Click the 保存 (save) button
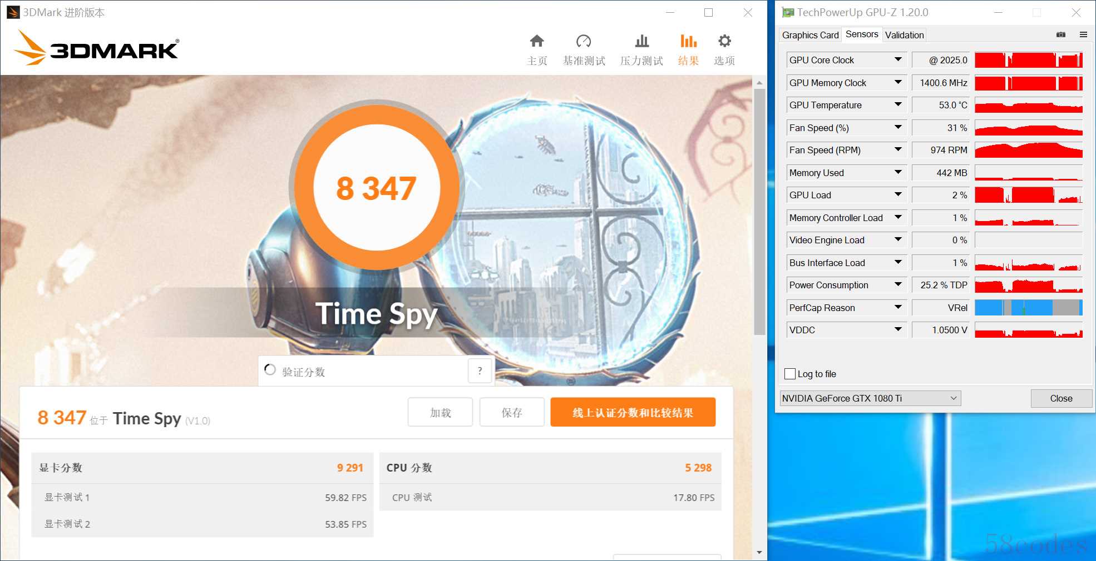Viewport: 1096px width, 561px height. click(x=512, y=412)
